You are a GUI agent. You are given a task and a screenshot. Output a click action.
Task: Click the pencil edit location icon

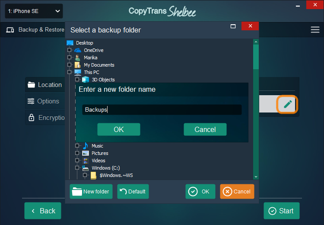[287, 104]
